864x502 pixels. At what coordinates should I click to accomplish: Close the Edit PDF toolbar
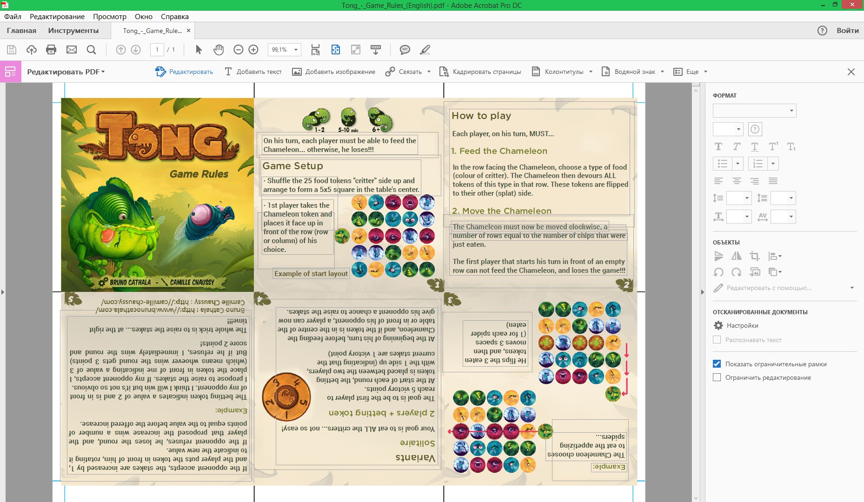coord(851,72)
